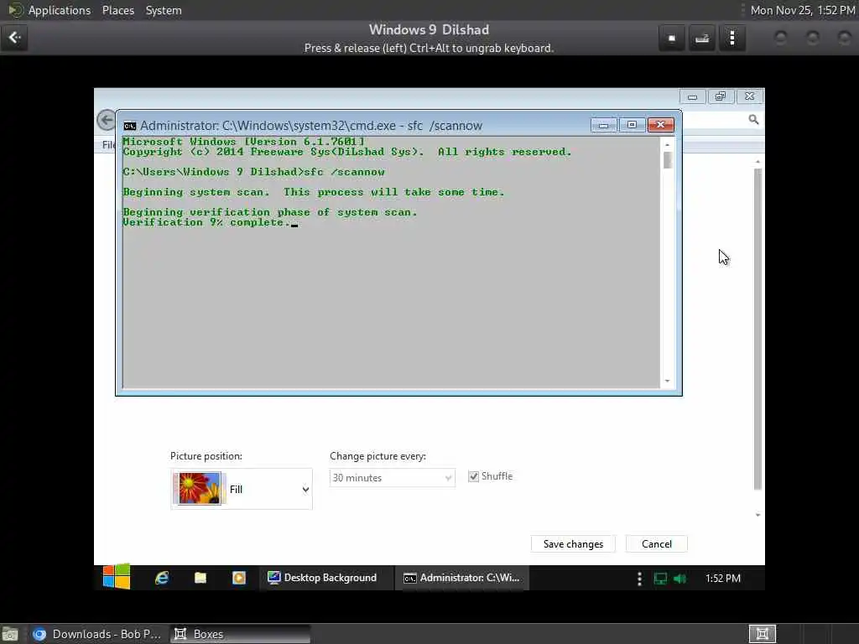The width and height of the screenshot is (859, 644).
Task: Open the Picture position Fill dropdown
Action: tap(242, 489)
